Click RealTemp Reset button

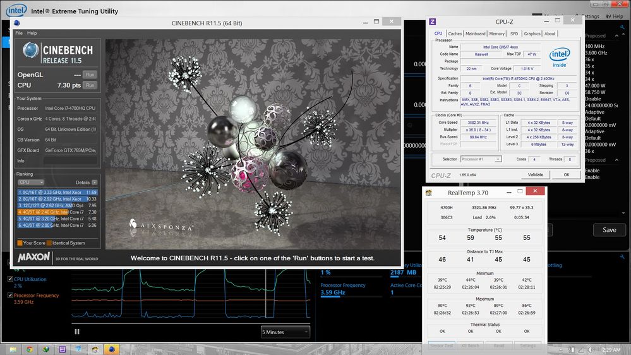point(499,346)
